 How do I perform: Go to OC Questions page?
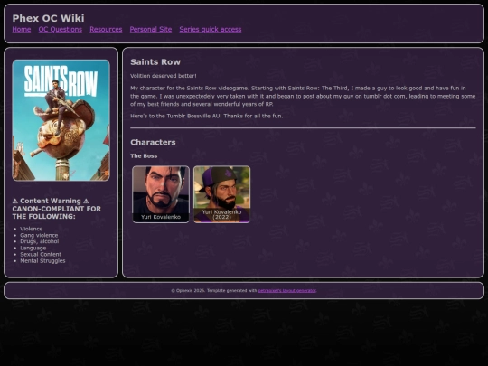coord(61,29)
